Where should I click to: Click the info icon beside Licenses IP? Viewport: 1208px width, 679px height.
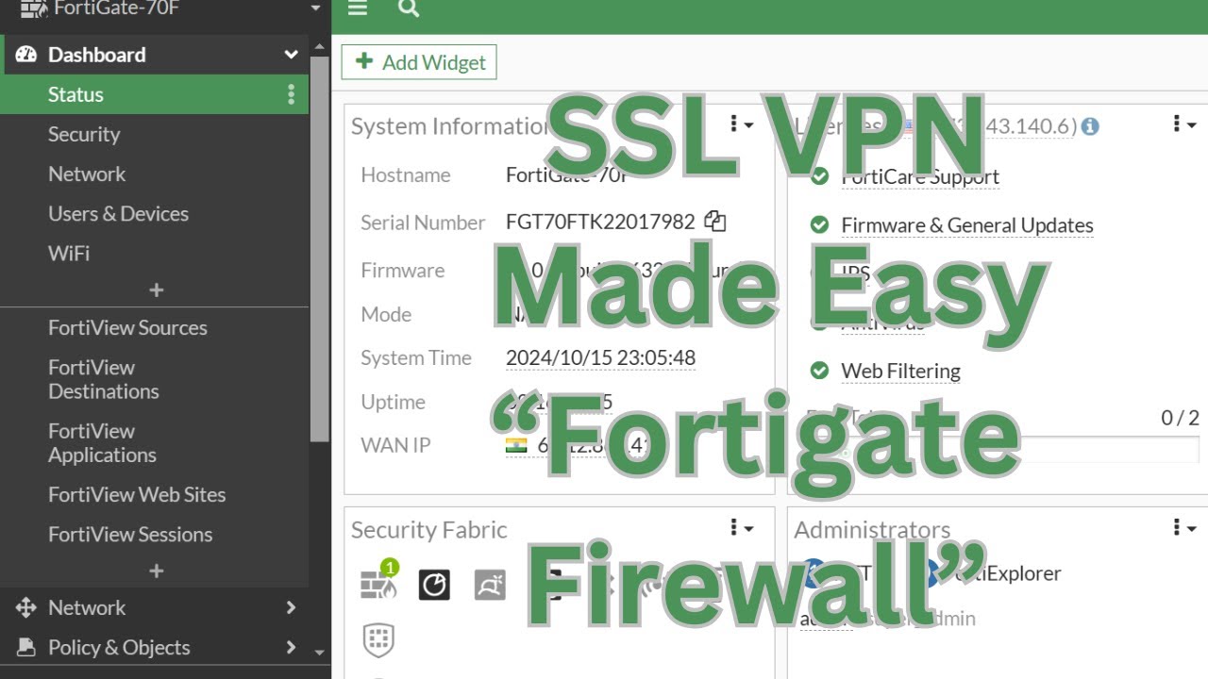pos(1090,125)
